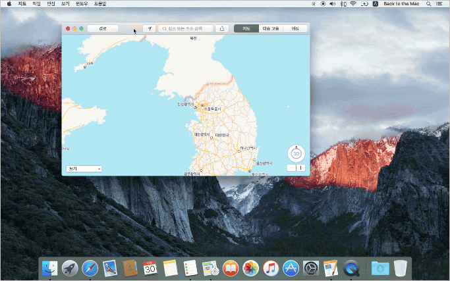
Task: Click the 울산광역시 label on the map
Action: 264,163
